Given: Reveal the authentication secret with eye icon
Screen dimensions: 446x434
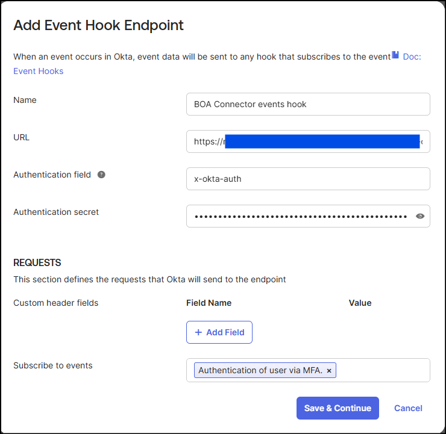Looking at the screenshot, I should click(420, 217).
